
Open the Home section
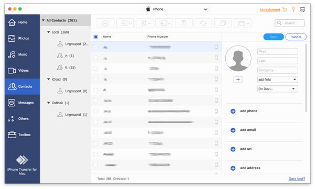[22, 22]
